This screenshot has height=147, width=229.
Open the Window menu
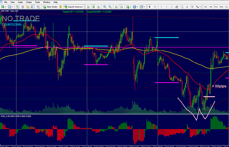coord(47,2)
